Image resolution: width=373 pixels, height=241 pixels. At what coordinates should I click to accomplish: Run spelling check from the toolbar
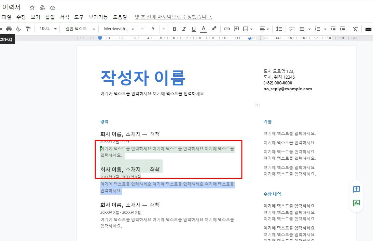(18, 29)
